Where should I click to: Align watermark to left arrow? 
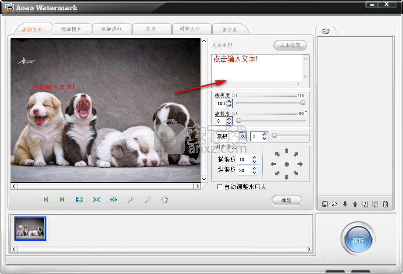pos(274,164)
